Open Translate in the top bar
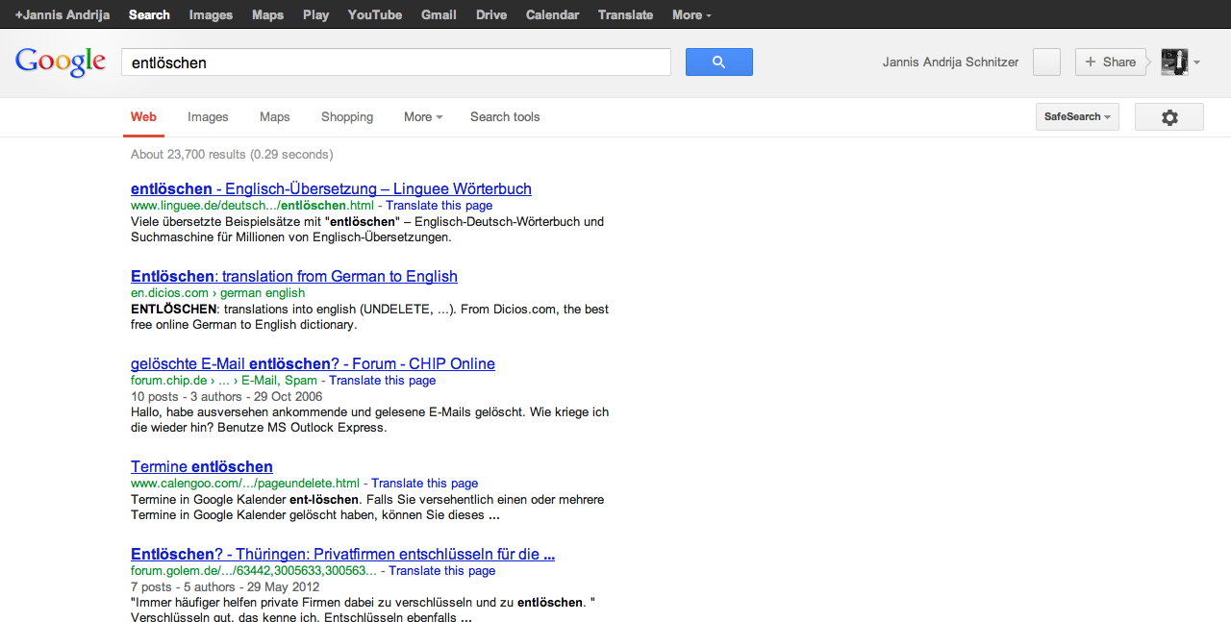1231x622 pixels. 625,14
